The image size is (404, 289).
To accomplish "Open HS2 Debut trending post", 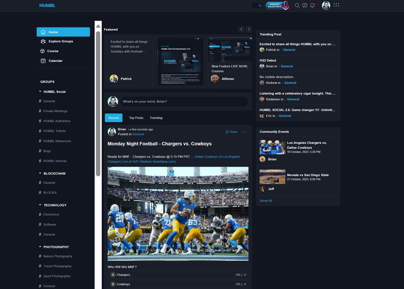I will [268, 60].
